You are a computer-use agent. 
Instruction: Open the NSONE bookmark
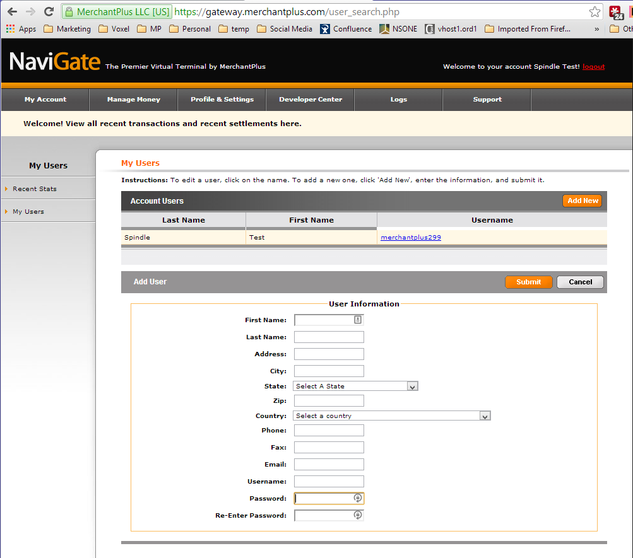(x=398, y=29)
